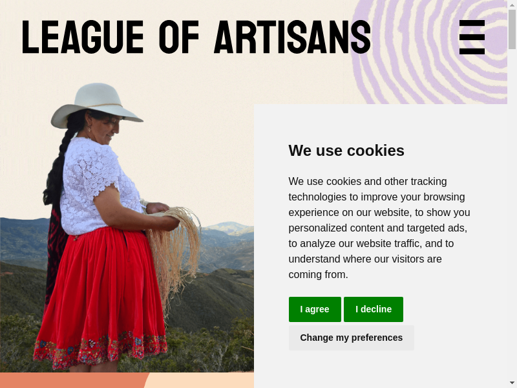The image size is (517, 388).
Task: Click the cookie description paragraph
Action: (x=379, y=228)
